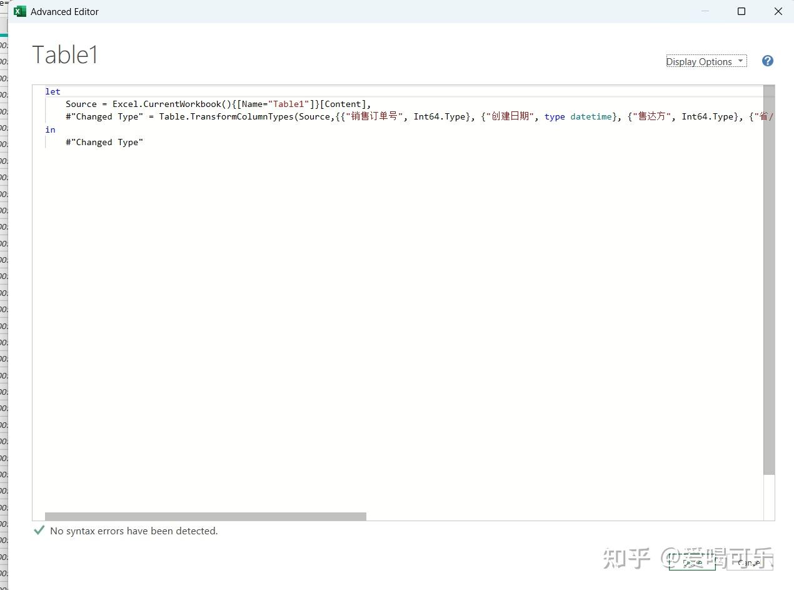794x590 pixels.
Task: Click the datetime type token
Action: coord(590,116)
